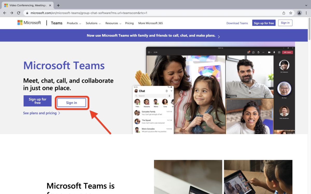Screen dimensions: 311x194
Task: Click the Microsoft logo in the navigation bar
Action: [x=29, y=23]
